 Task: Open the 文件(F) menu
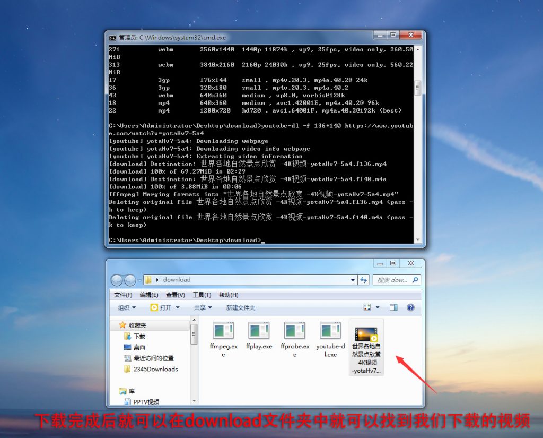tap(123, 295)
